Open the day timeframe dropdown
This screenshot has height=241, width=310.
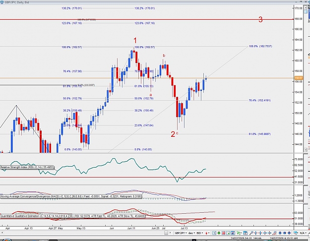click(x=191, y=233)
